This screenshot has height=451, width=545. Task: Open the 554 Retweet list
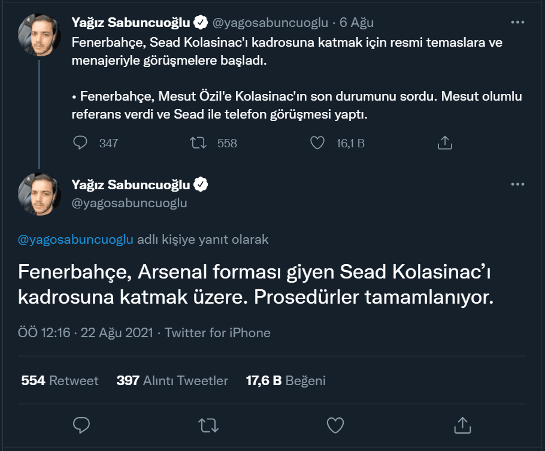click(60, 380)
